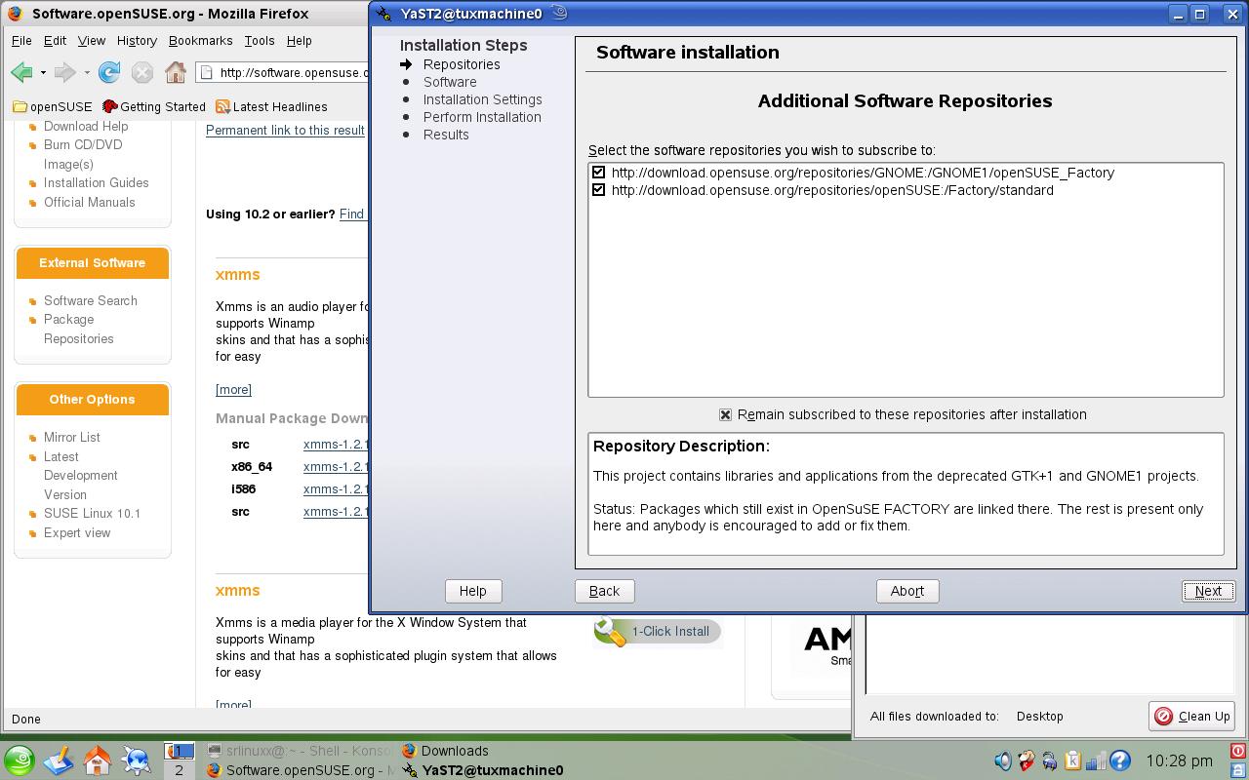This screenshot has width=1249, height=780.
Task: Open the Edit menu in Firefox
Action: [55, 41]
